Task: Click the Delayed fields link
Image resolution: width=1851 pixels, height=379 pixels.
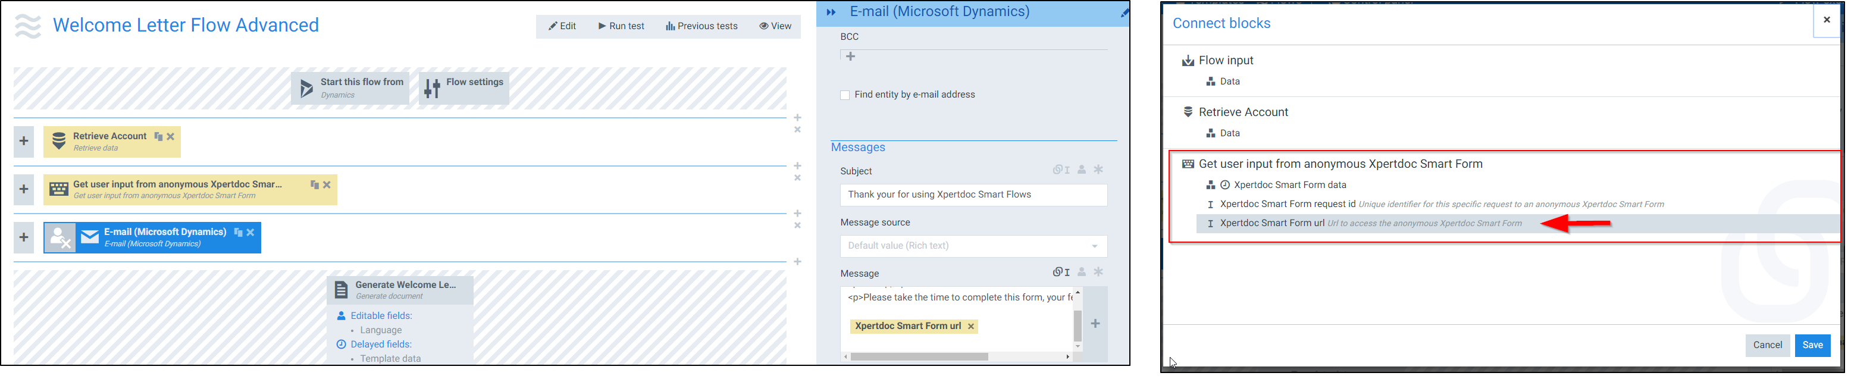Action: [381, 344]
